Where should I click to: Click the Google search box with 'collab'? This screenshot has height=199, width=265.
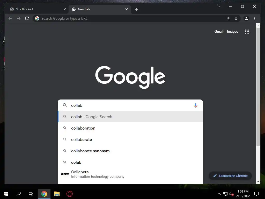130,105
